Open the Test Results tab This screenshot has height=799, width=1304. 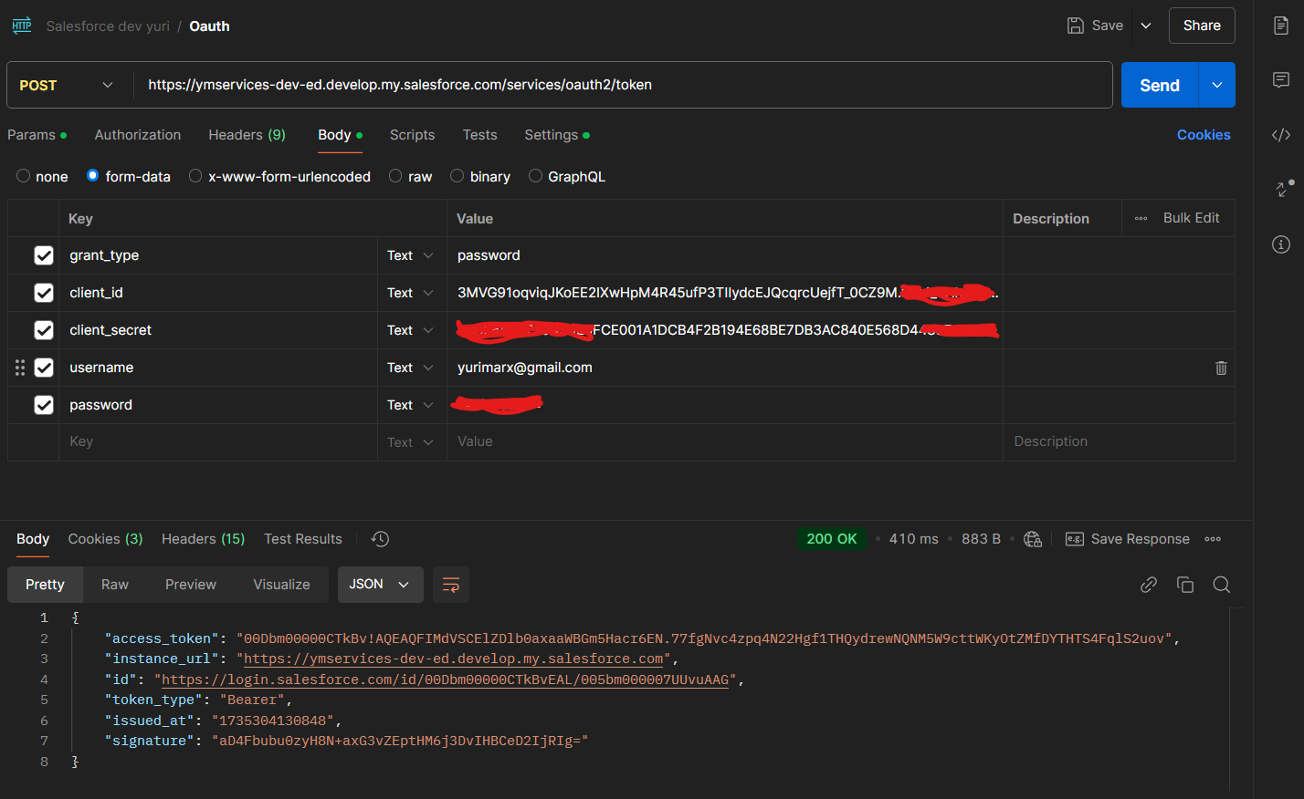tap(303, 539)
